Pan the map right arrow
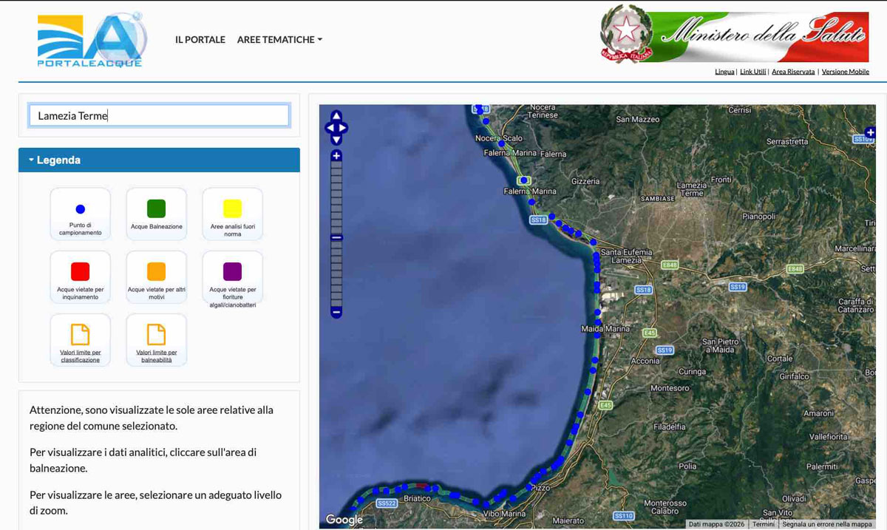The width and height of the screenshot is (887, 530). pyautogui.click(x=343, y=128)
